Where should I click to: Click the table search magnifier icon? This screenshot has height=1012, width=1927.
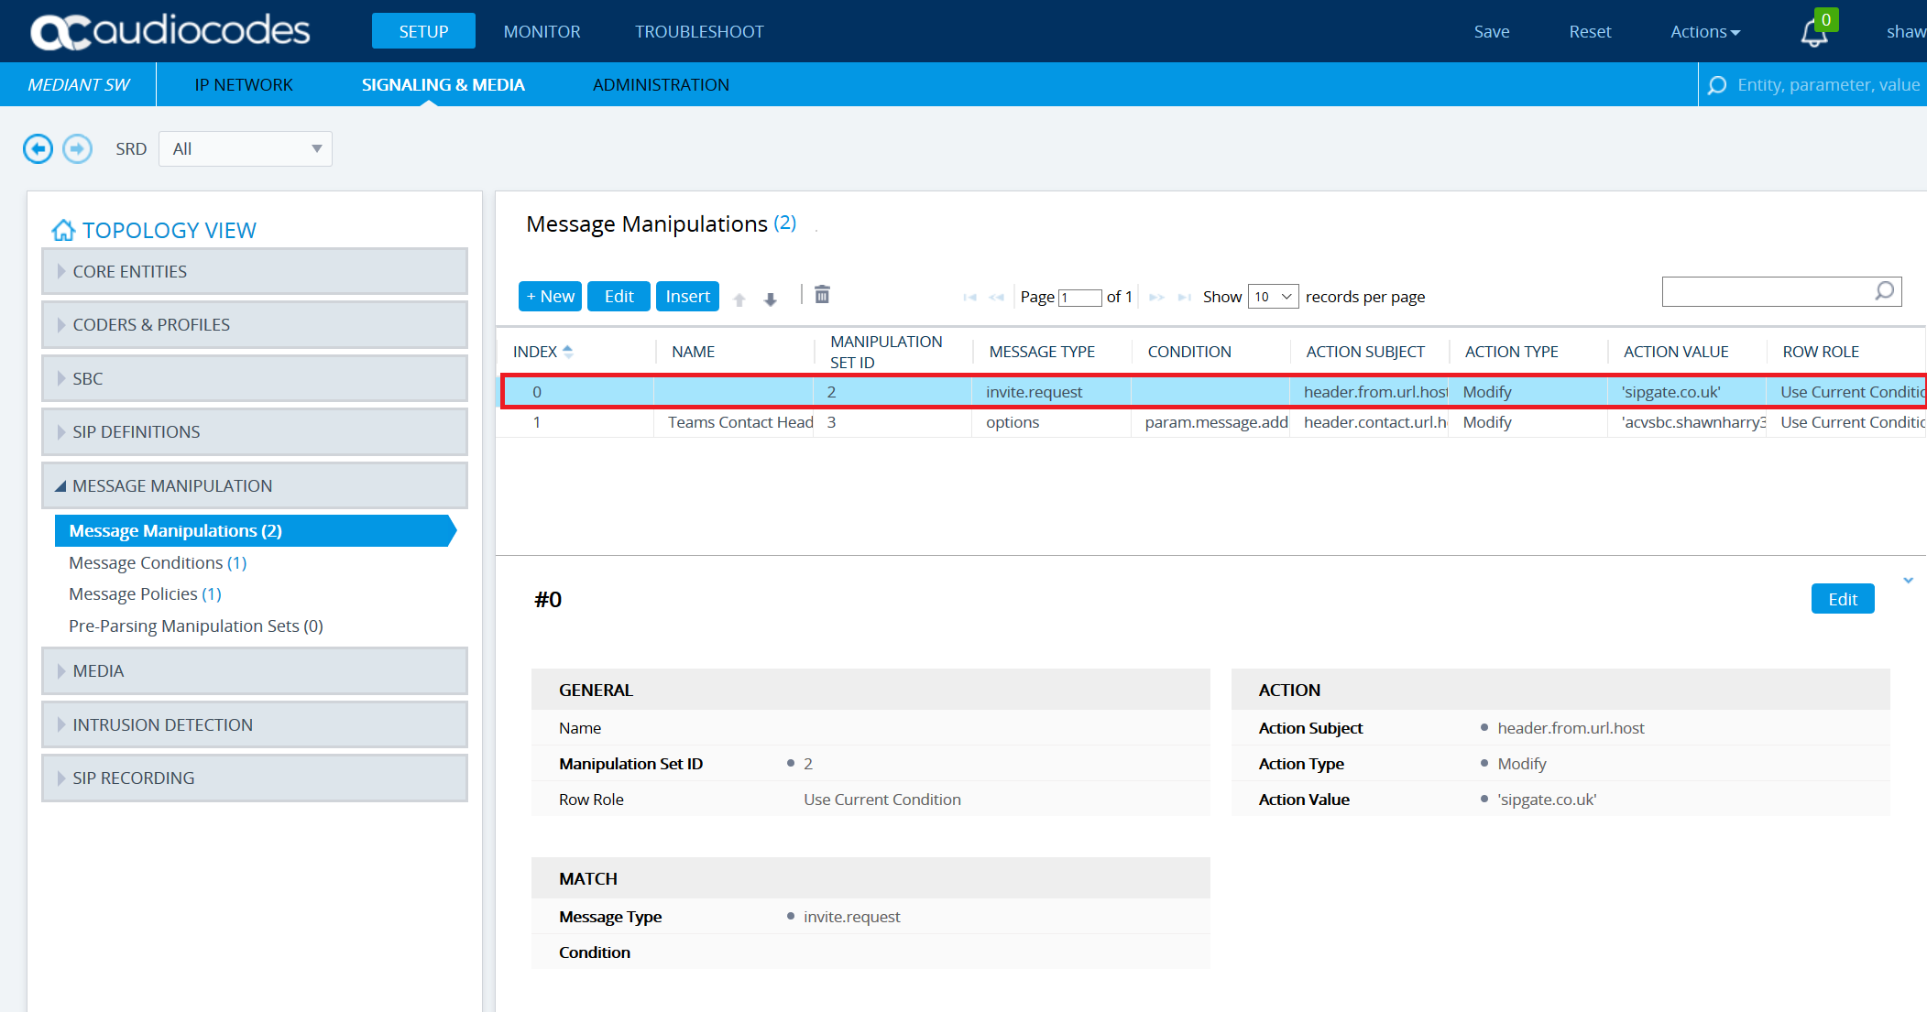click(x=1884, y=291)
